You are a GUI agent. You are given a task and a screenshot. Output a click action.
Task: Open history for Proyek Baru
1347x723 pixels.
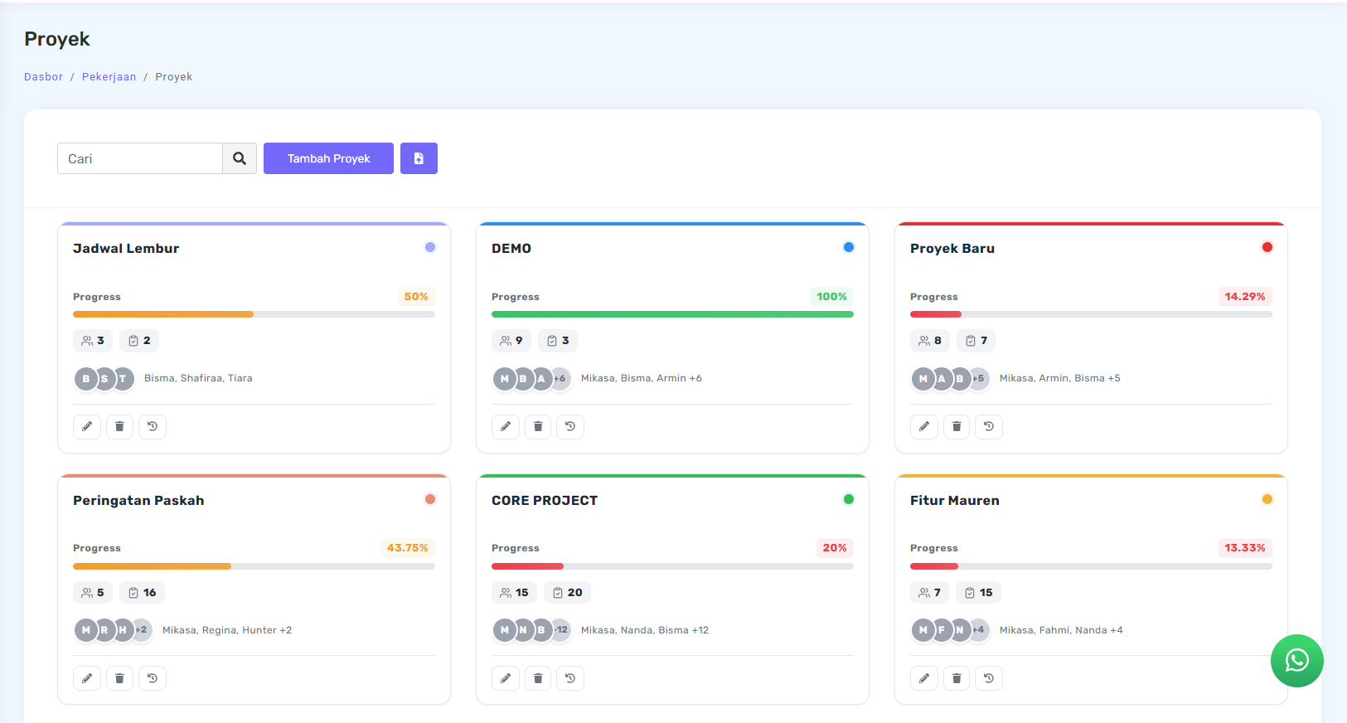point(988,426)
